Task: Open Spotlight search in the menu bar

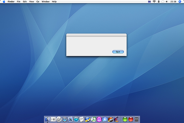Action: pyautogui.click(x=180, y=2)
